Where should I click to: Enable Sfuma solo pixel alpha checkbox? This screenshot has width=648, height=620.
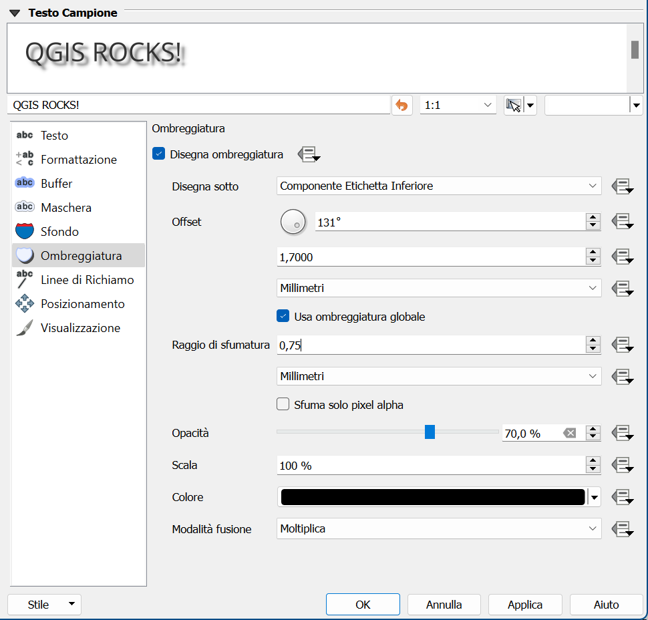click(283, 404)
